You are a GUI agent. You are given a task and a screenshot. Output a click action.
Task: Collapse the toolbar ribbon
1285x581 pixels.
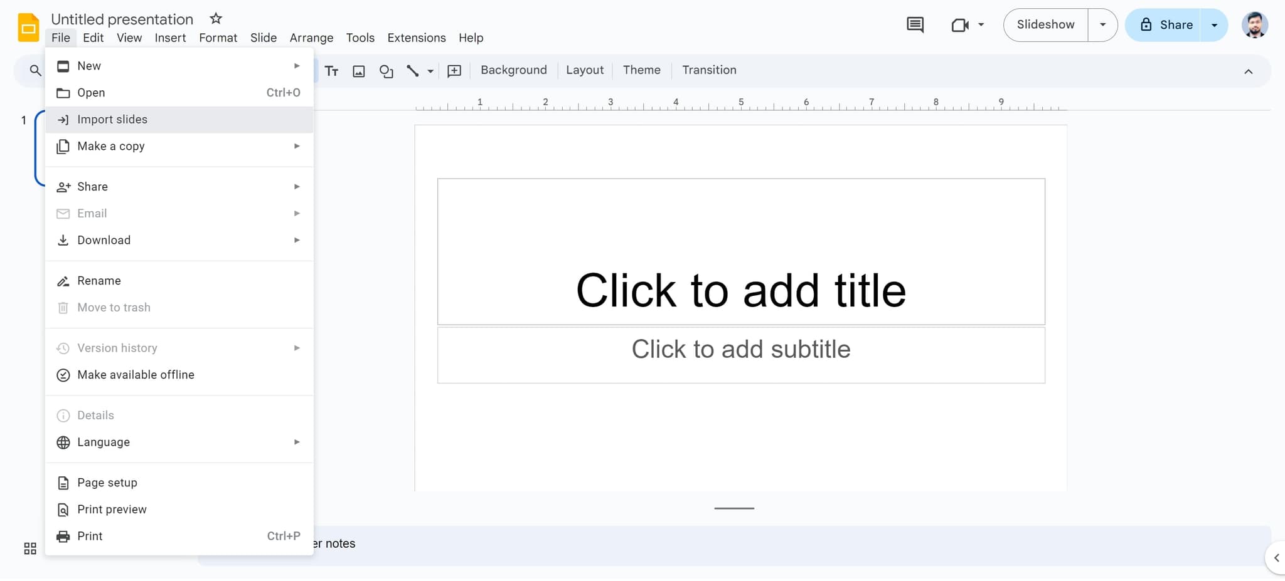tap(1249, 71)
